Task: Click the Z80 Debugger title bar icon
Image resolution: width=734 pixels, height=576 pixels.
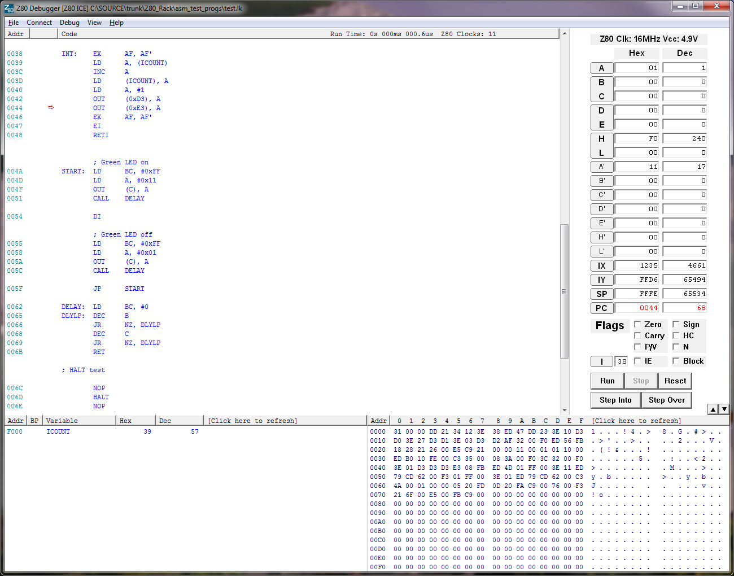Action: [x=8, y=8]
